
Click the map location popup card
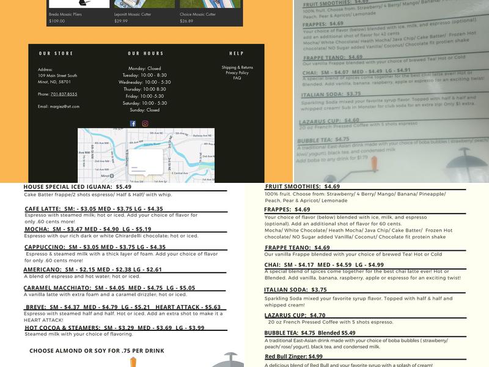(x=146, y=162)
